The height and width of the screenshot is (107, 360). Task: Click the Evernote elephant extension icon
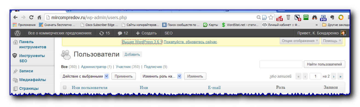click(x=332, y=17)
